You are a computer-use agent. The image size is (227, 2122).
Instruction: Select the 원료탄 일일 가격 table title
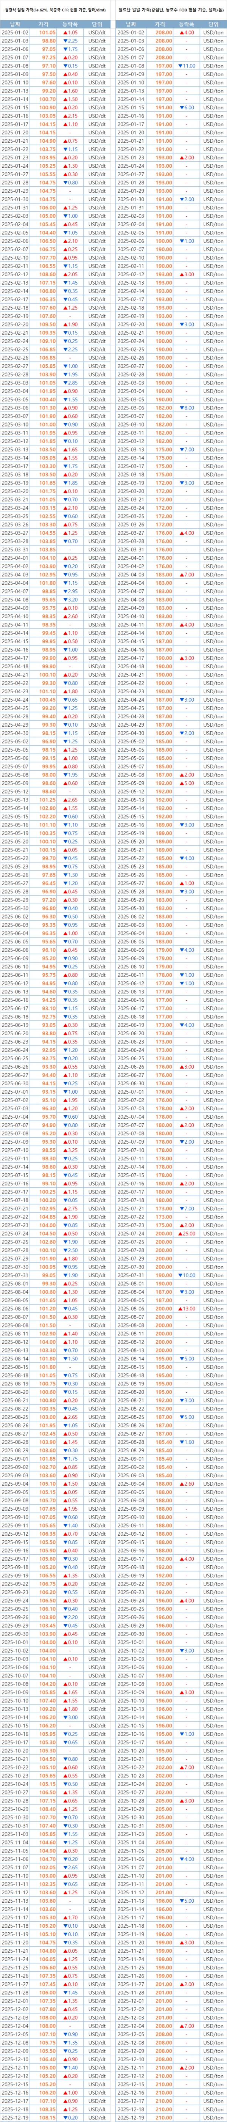pyautogui.click(x=171, y=8)
